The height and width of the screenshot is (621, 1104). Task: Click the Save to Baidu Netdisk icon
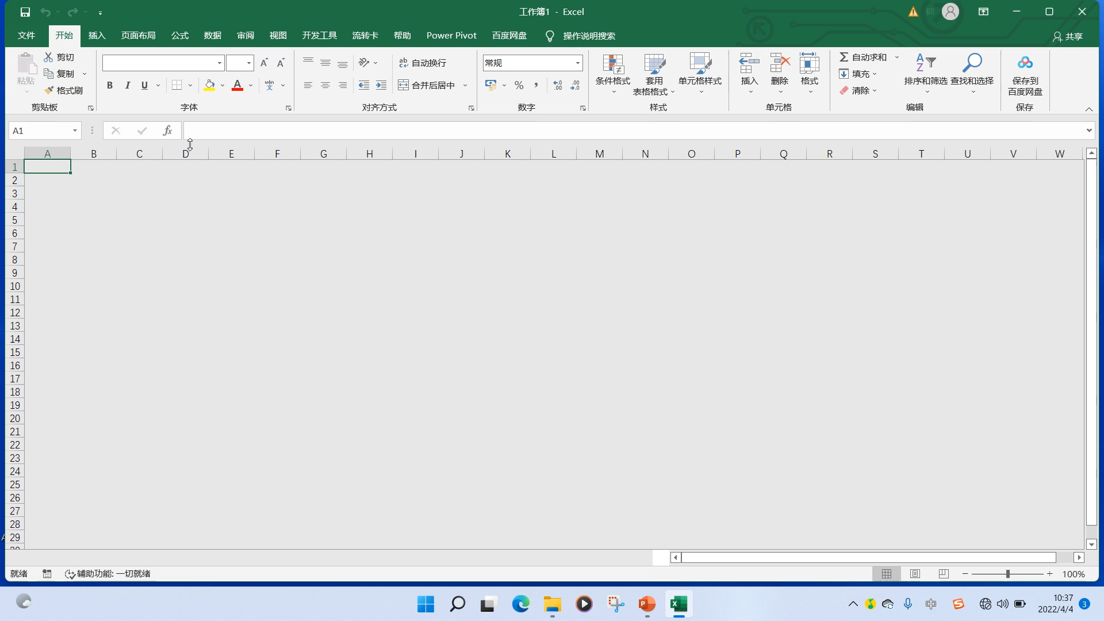[x=1025, y=63]
